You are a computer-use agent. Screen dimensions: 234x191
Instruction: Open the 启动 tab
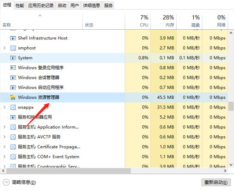(x=62, y=5)
